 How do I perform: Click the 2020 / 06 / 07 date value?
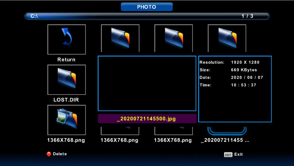pyautogui.click(x=247, y=78)
